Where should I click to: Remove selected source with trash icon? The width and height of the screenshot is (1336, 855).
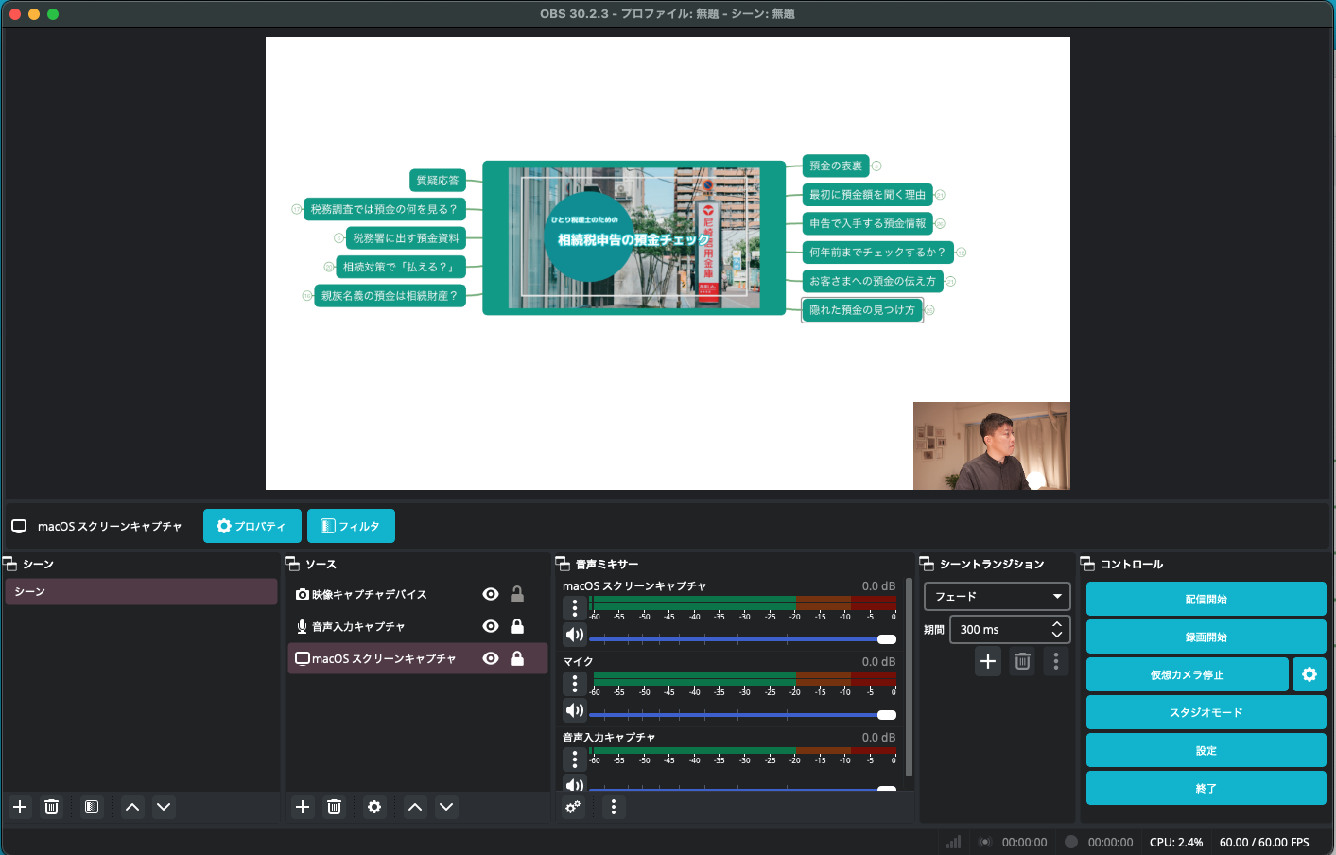point(334,807)
